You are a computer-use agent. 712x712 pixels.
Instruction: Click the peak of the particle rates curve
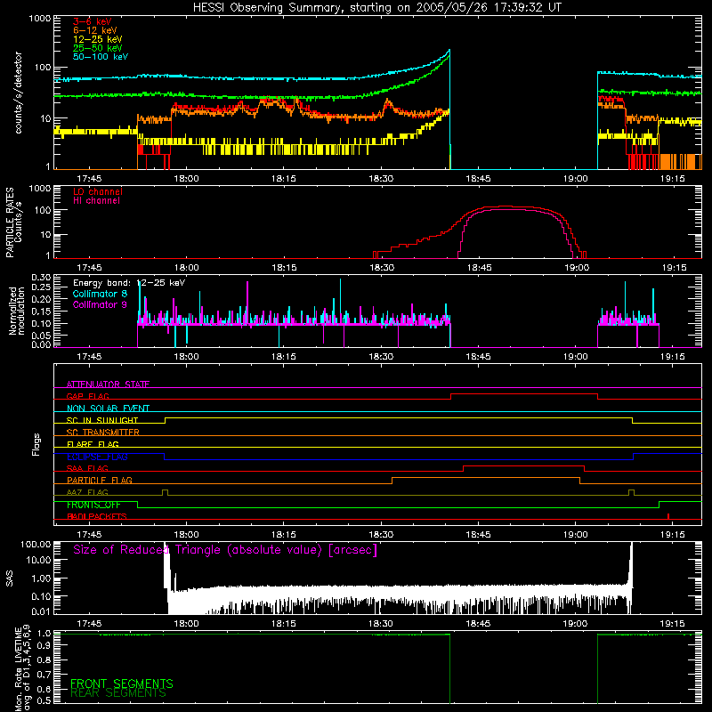tap(504, 206)
